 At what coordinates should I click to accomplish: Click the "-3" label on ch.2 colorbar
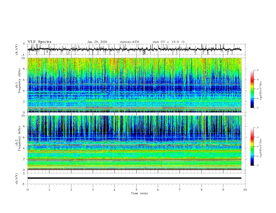pyautogui.click(x=257, y=128)
